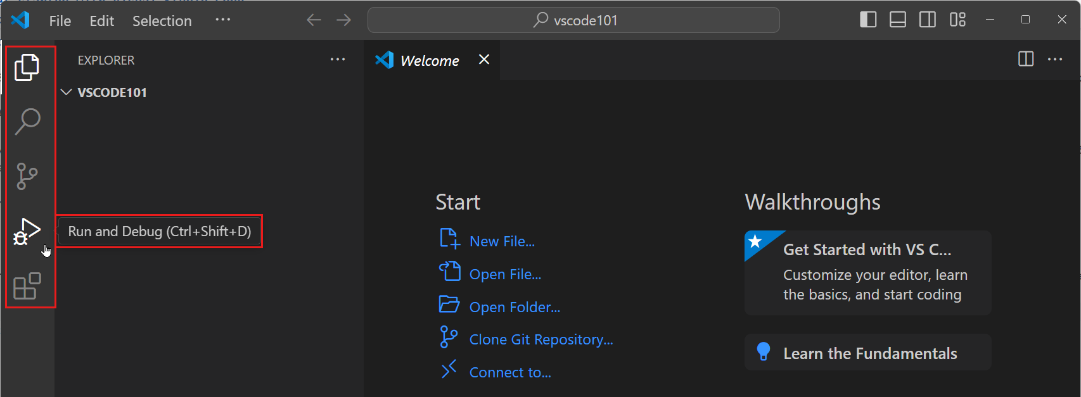Click the vscode101 command center search box
Image resolution: width=1081 pixels, height=397 pixels.
(573, 20)
